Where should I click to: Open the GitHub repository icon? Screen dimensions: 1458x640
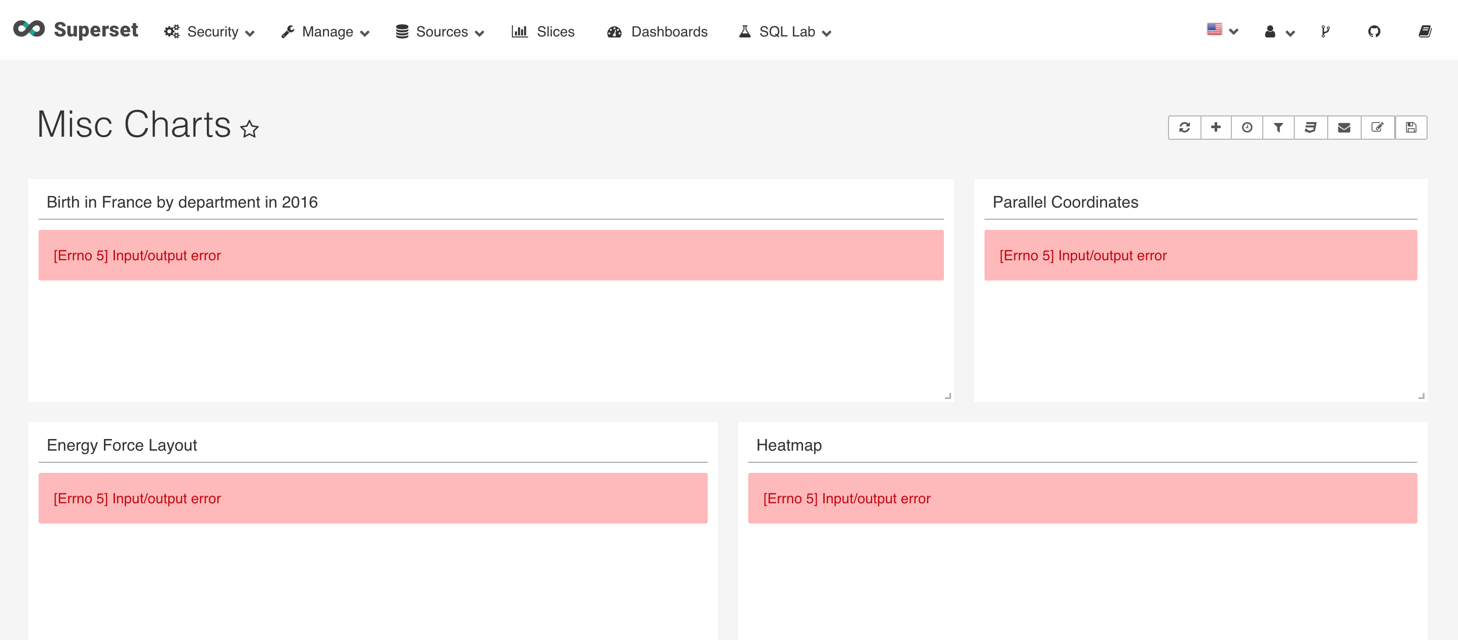1374,32
